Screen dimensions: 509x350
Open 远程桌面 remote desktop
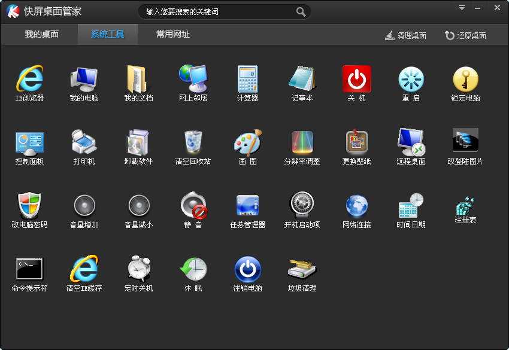tap(411, 142)
